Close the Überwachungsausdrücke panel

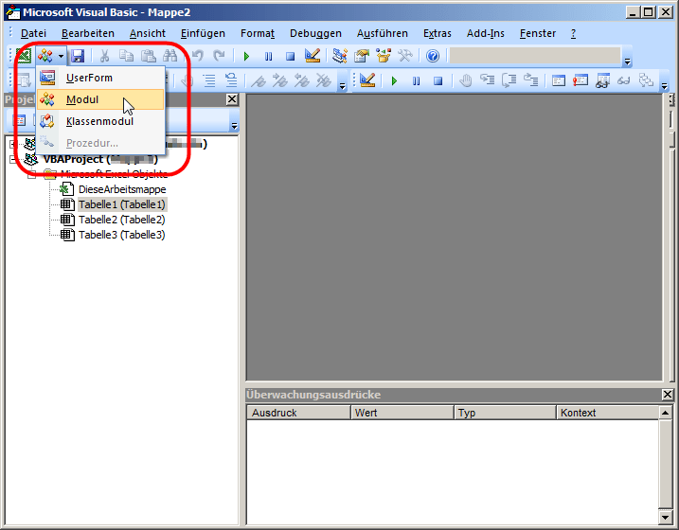[668, 395]
